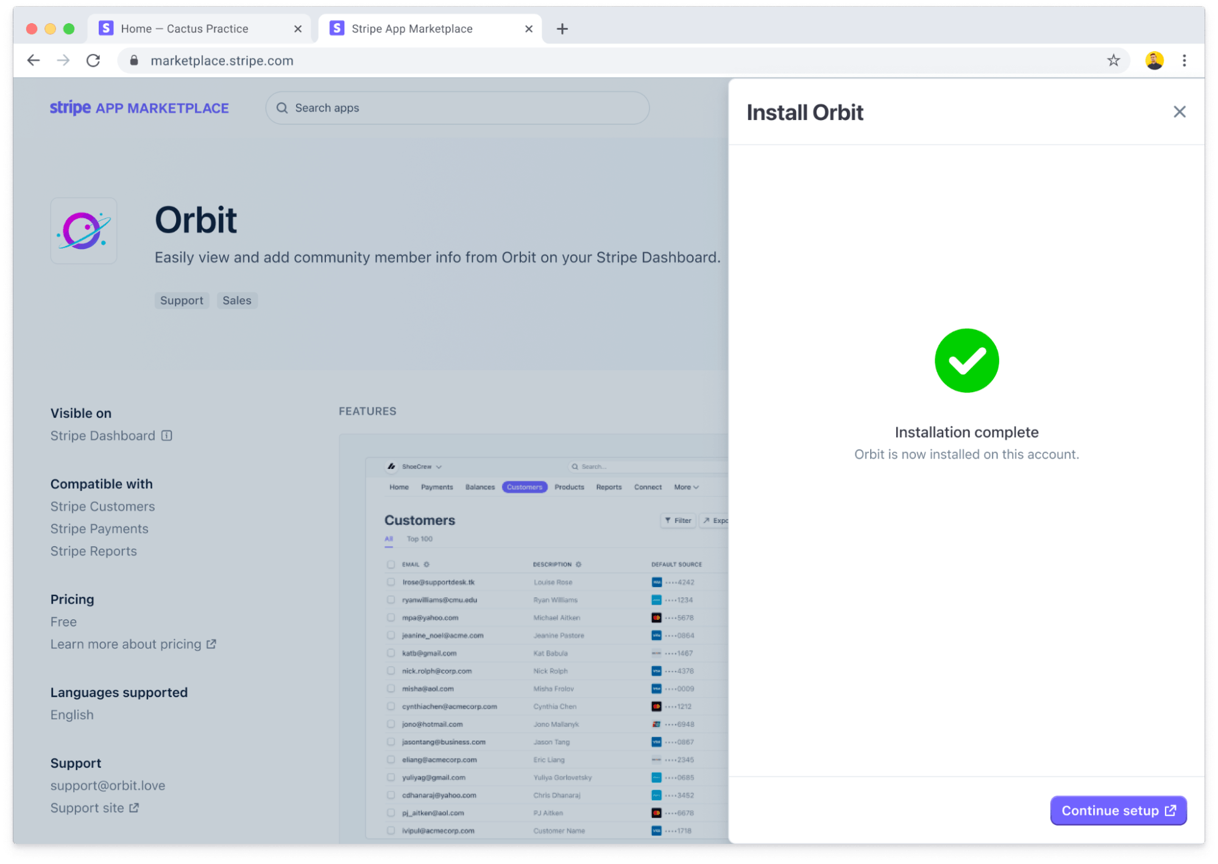Viewport: 1218px width, 864px height.
Task: Click the close X icon on Install Orbit panel
Action: pyautogui.click(x=1180, y=111)
